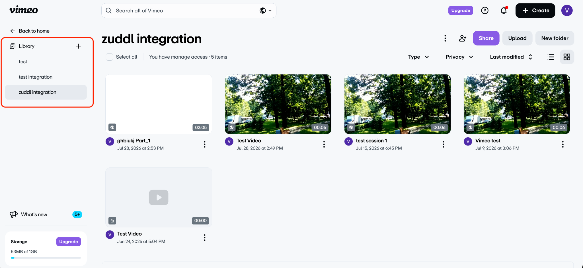Open the test session 1 video thumbnail
The width and height of the screenshot is (583, 268).
[x=397, y=104]
